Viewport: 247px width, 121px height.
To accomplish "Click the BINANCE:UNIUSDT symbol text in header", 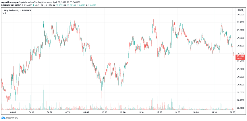I will click(11, 5).
